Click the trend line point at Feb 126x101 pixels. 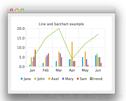coord(46,38)
